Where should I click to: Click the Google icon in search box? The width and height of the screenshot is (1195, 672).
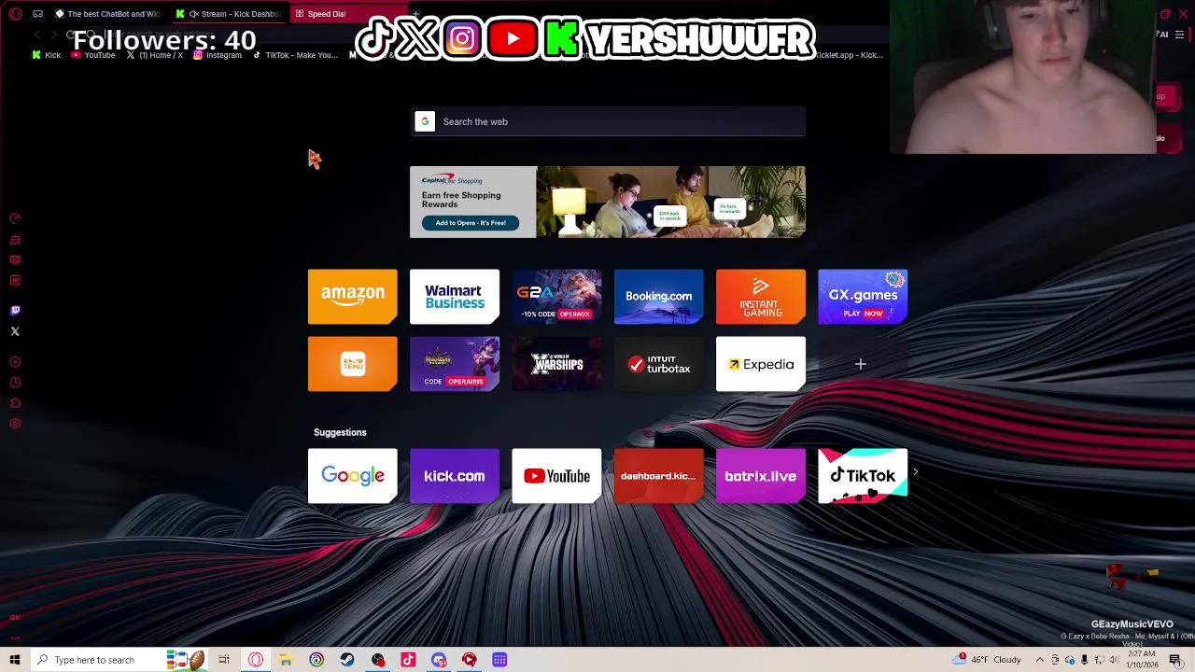coord(425,121)
